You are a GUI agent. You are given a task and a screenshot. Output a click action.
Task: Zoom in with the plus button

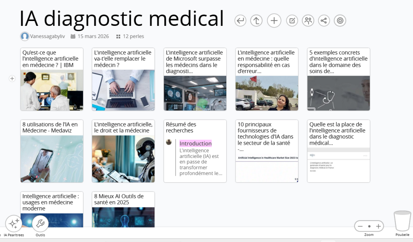[x=378, y=226]
